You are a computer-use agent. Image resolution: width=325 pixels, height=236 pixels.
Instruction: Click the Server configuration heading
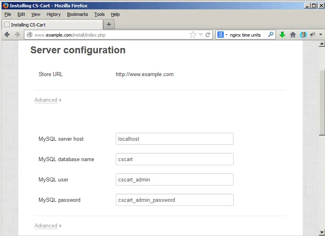coord(78,50)
